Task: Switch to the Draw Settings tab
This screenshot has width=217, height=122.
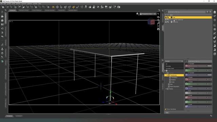Action: [37, 10]
